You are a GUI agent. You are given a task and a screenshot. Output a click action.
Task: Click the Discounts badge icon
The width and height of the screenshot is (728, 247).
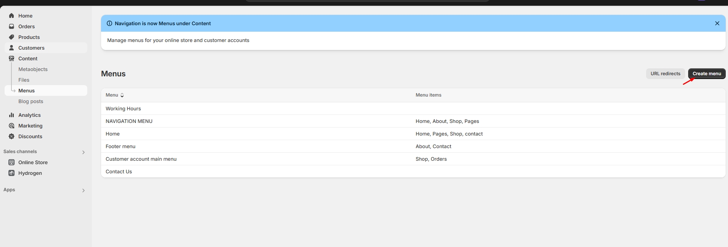(x=11, y=136)
